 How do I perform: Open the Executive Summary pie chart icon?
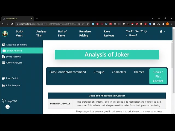(4, 44)
